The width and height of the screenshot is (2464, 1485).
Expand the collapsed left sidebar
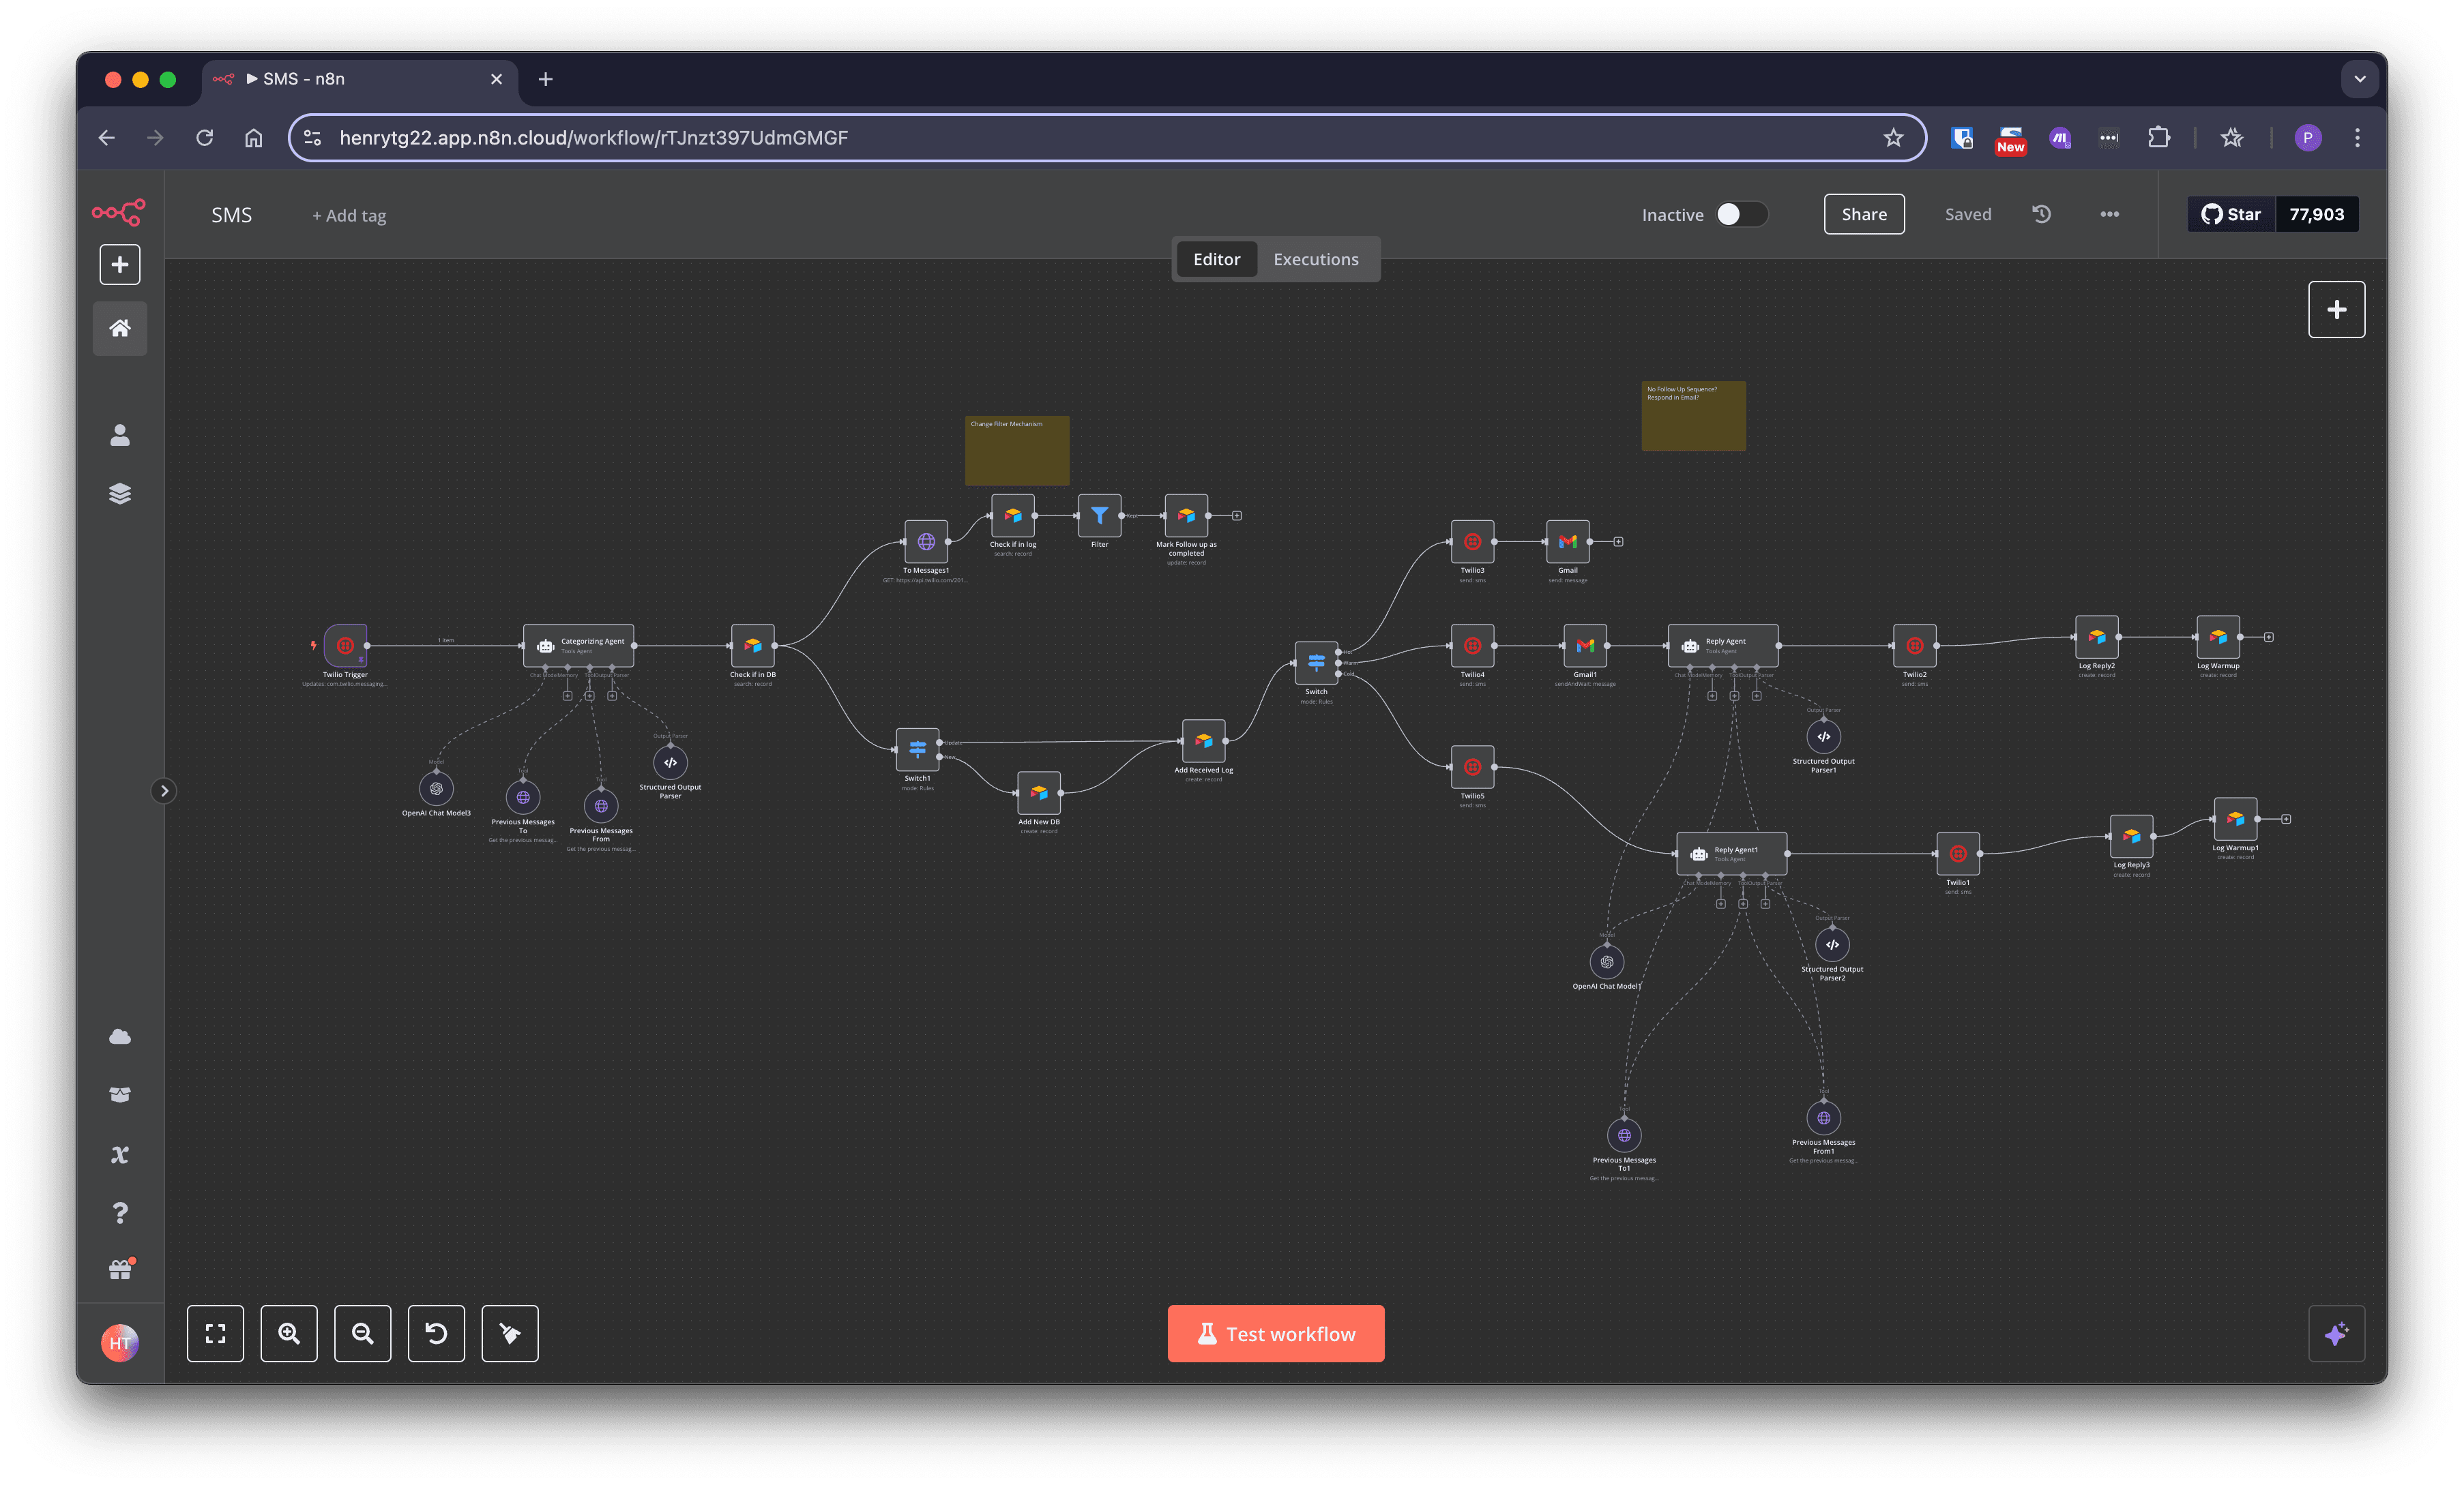[x=164, y=790]
